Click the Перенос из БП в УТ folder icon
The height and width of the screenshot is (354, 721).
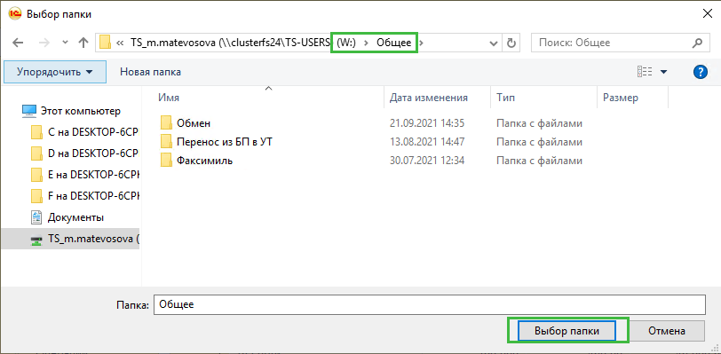click(166, 142)
